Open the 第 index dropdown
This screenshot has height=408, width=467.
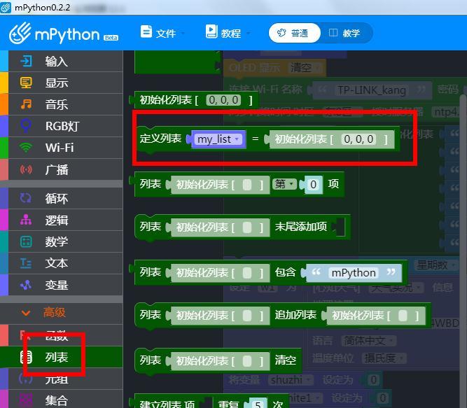(x=284, y=184)
